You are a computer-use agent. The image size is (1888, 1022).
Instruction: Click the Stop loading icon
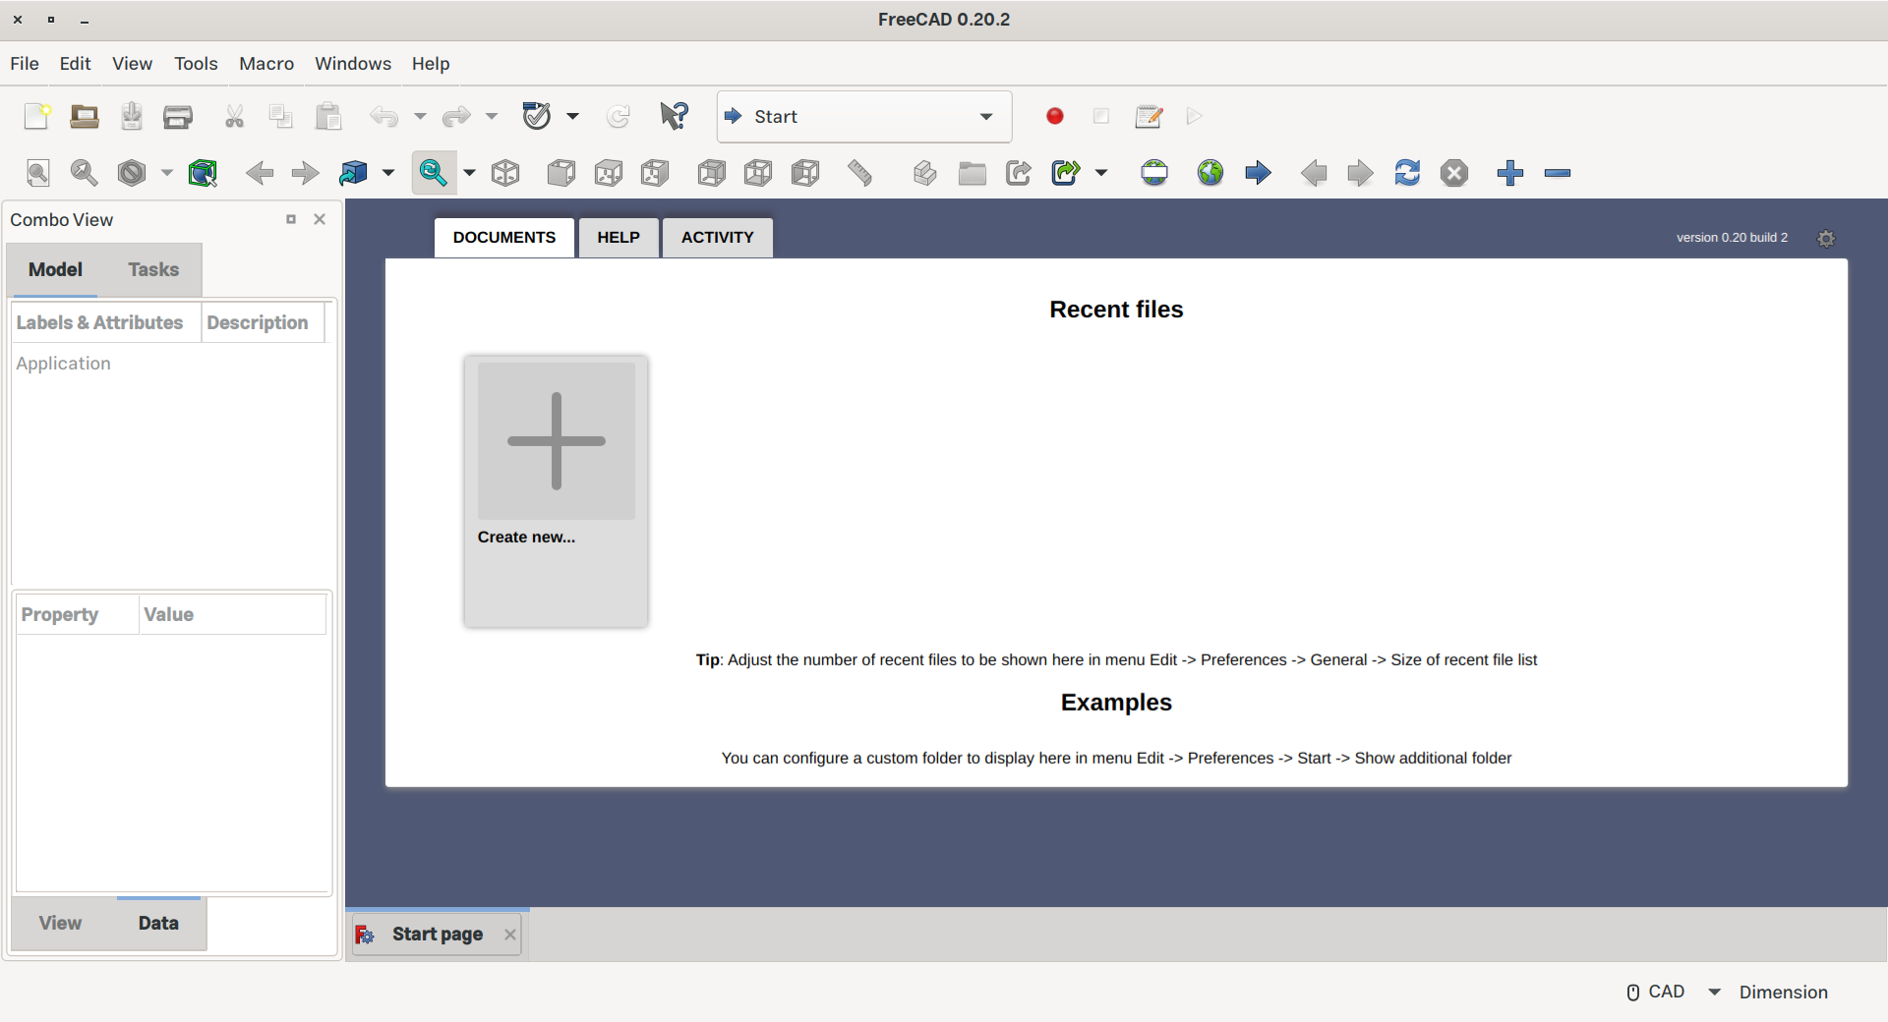tap(1454, 173)
